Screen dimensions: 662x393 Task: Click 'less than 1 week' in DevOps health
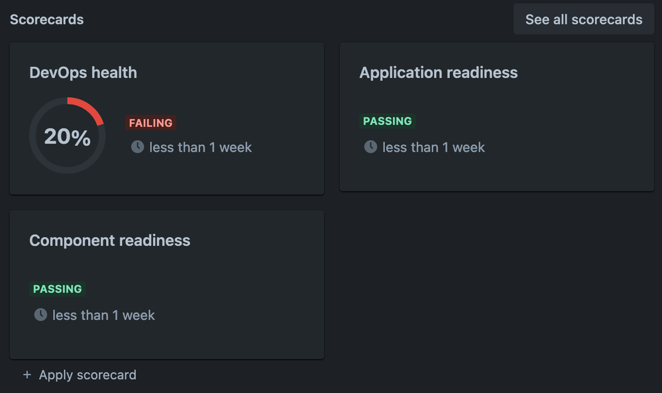point(201,147)
